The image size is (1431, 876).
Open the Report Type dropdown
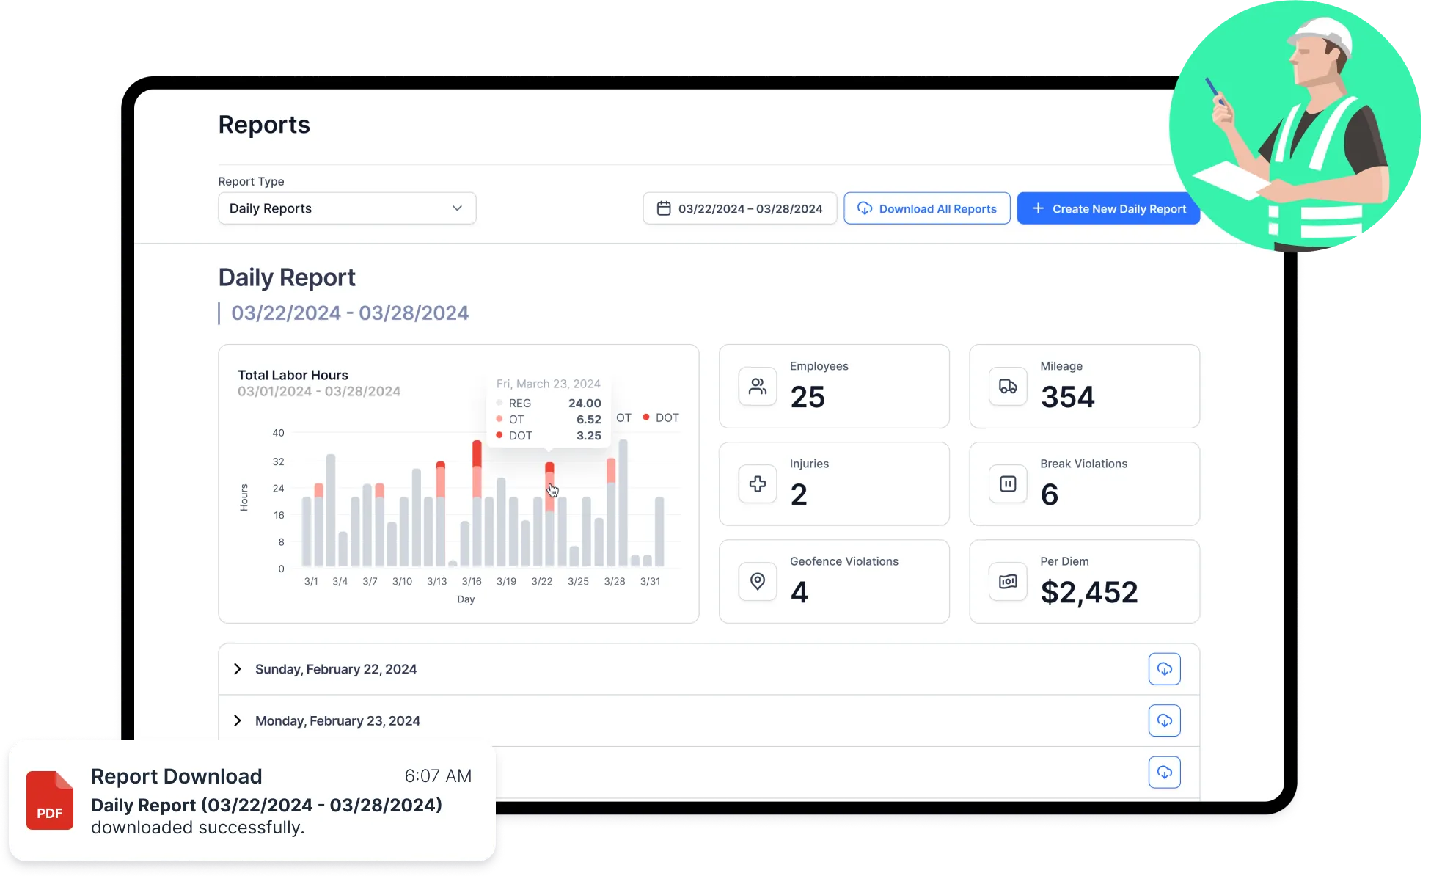click(347, 208)
